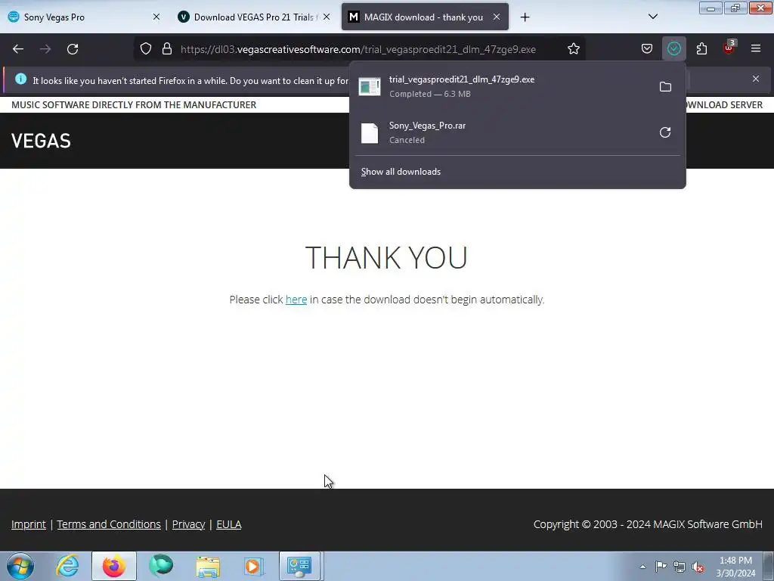Open the network tray icon
Screen dimensions: 774x581
[680, 567]
